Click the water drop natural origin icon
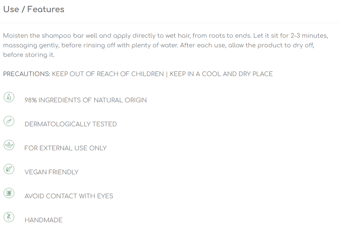The image size is (340, 229). point(9,97)
